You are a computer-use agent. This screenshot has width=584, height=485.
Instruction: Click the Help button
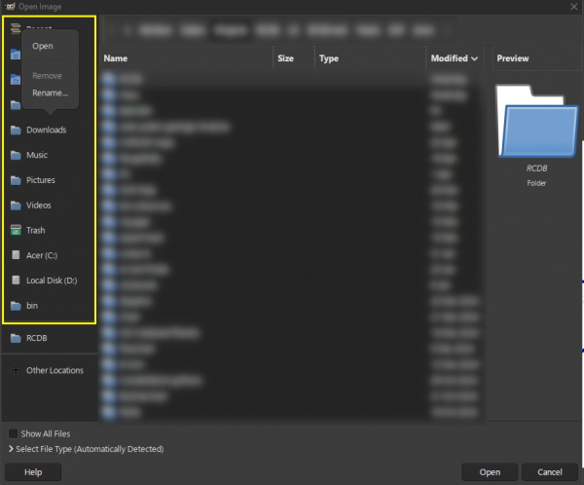click(33, 472)
